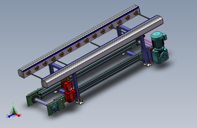Select the pink rods beside the teal motor

[148, 42]
